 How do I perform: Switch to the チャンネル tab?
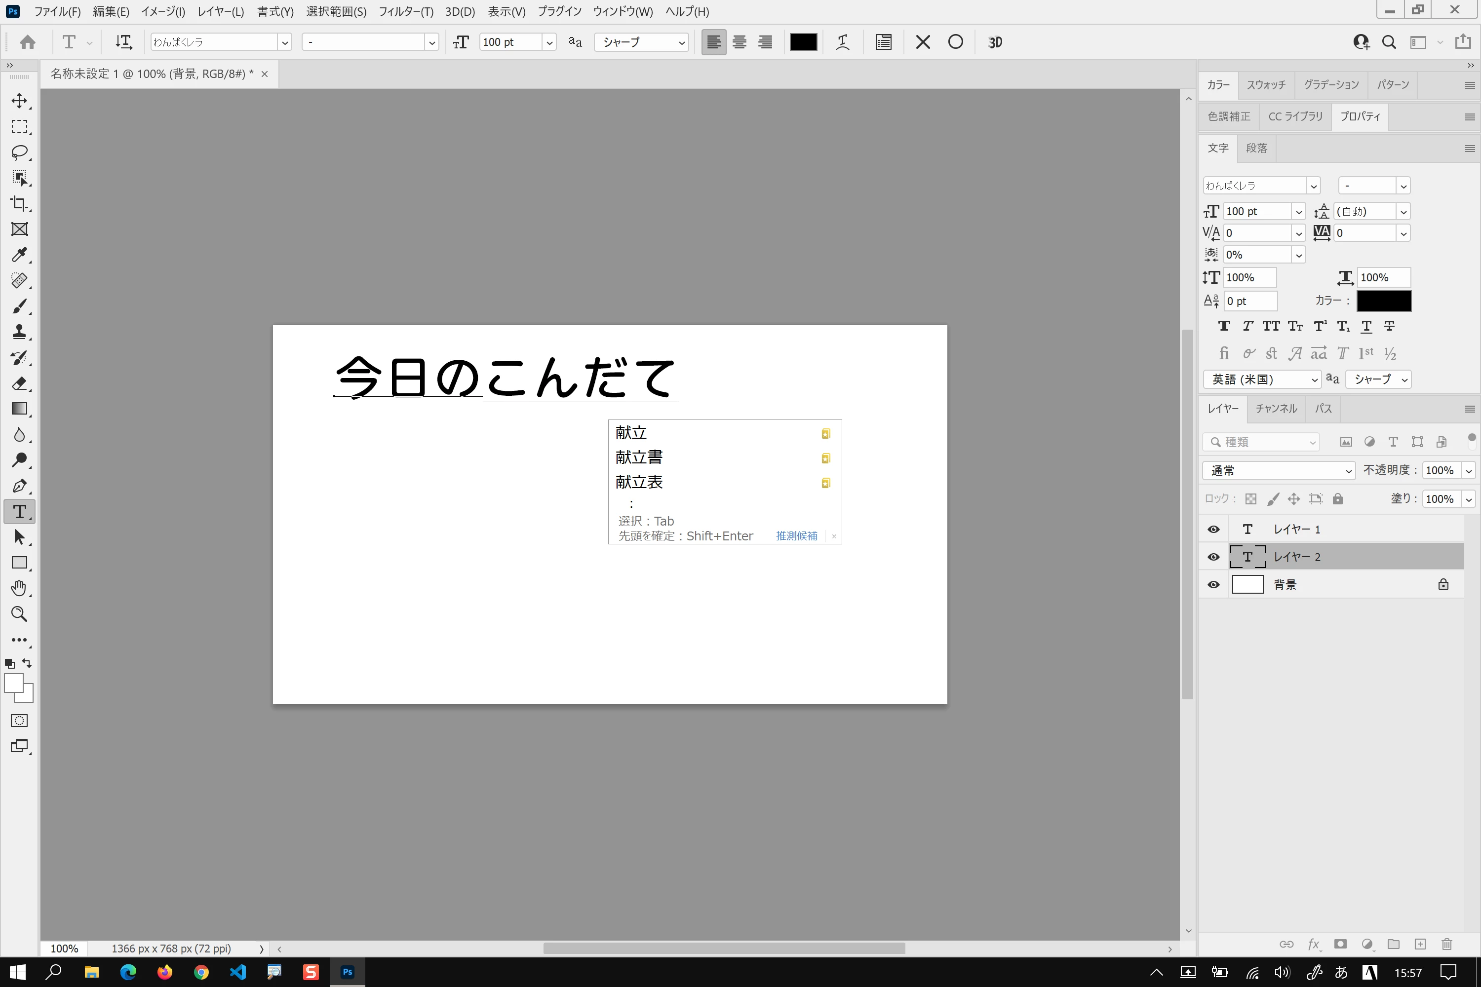pyautogui.click(x=1276, y=409)
